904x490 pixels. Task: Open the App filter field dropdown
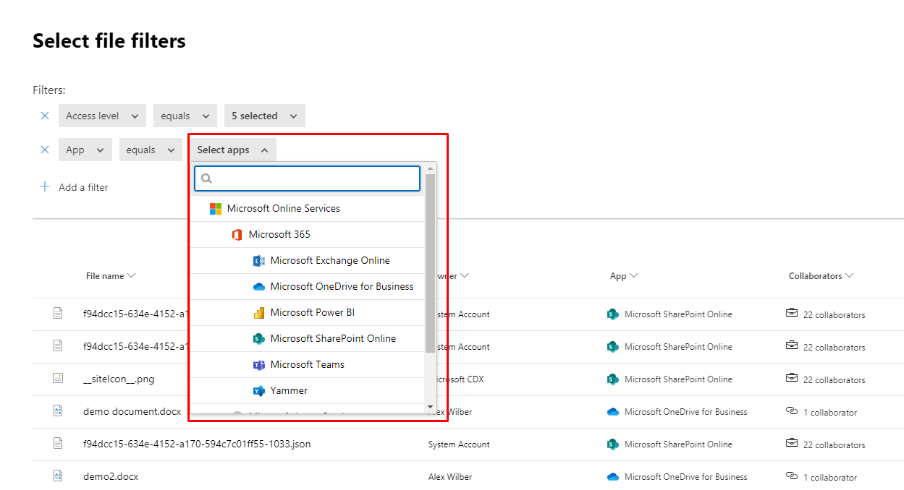point(85,150)
